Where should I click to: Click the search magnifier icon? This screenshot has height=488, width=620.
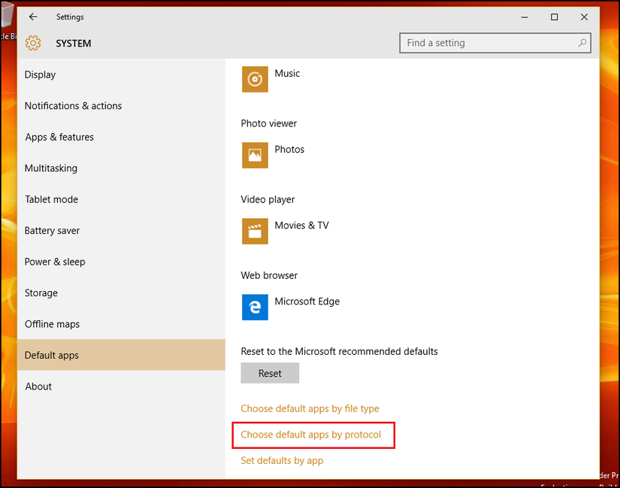click(x=582, y=44)
